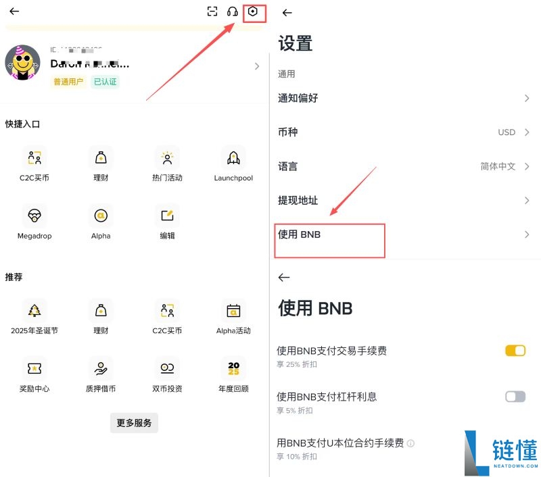Show info for U本位合约手续费
Screen dimensions: 541x477
(410, 443)
